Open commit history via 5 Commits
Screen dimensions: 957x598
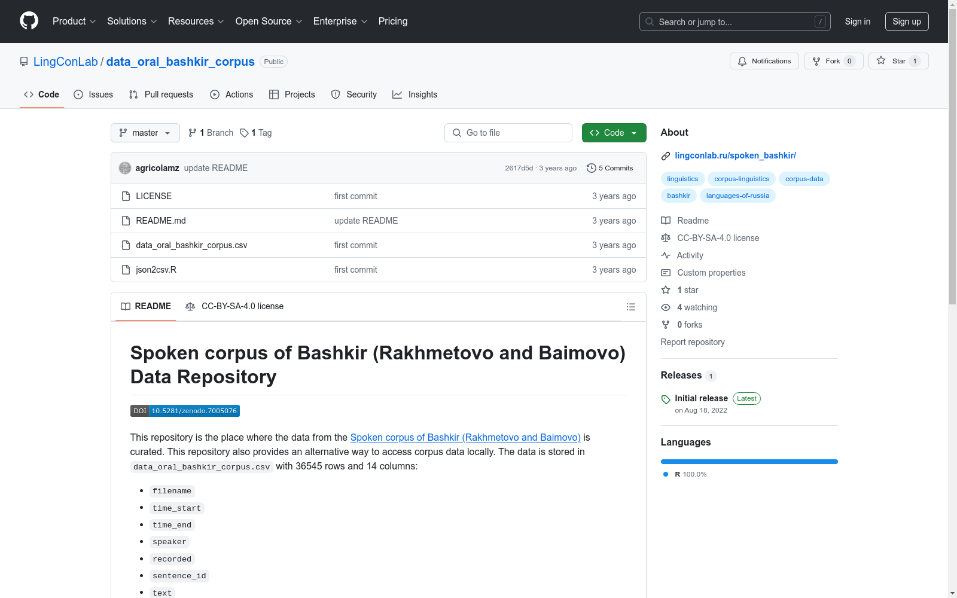[x=610, y=168]
